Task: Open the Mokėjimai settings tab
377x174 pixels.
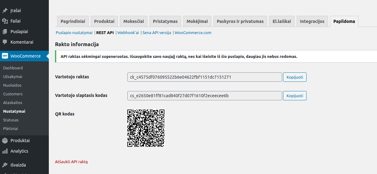Action: [x=197, y=21]
